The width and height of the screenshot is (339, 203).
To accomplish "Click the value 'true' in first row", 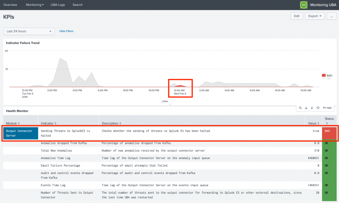I will click(x=316, y=131).
